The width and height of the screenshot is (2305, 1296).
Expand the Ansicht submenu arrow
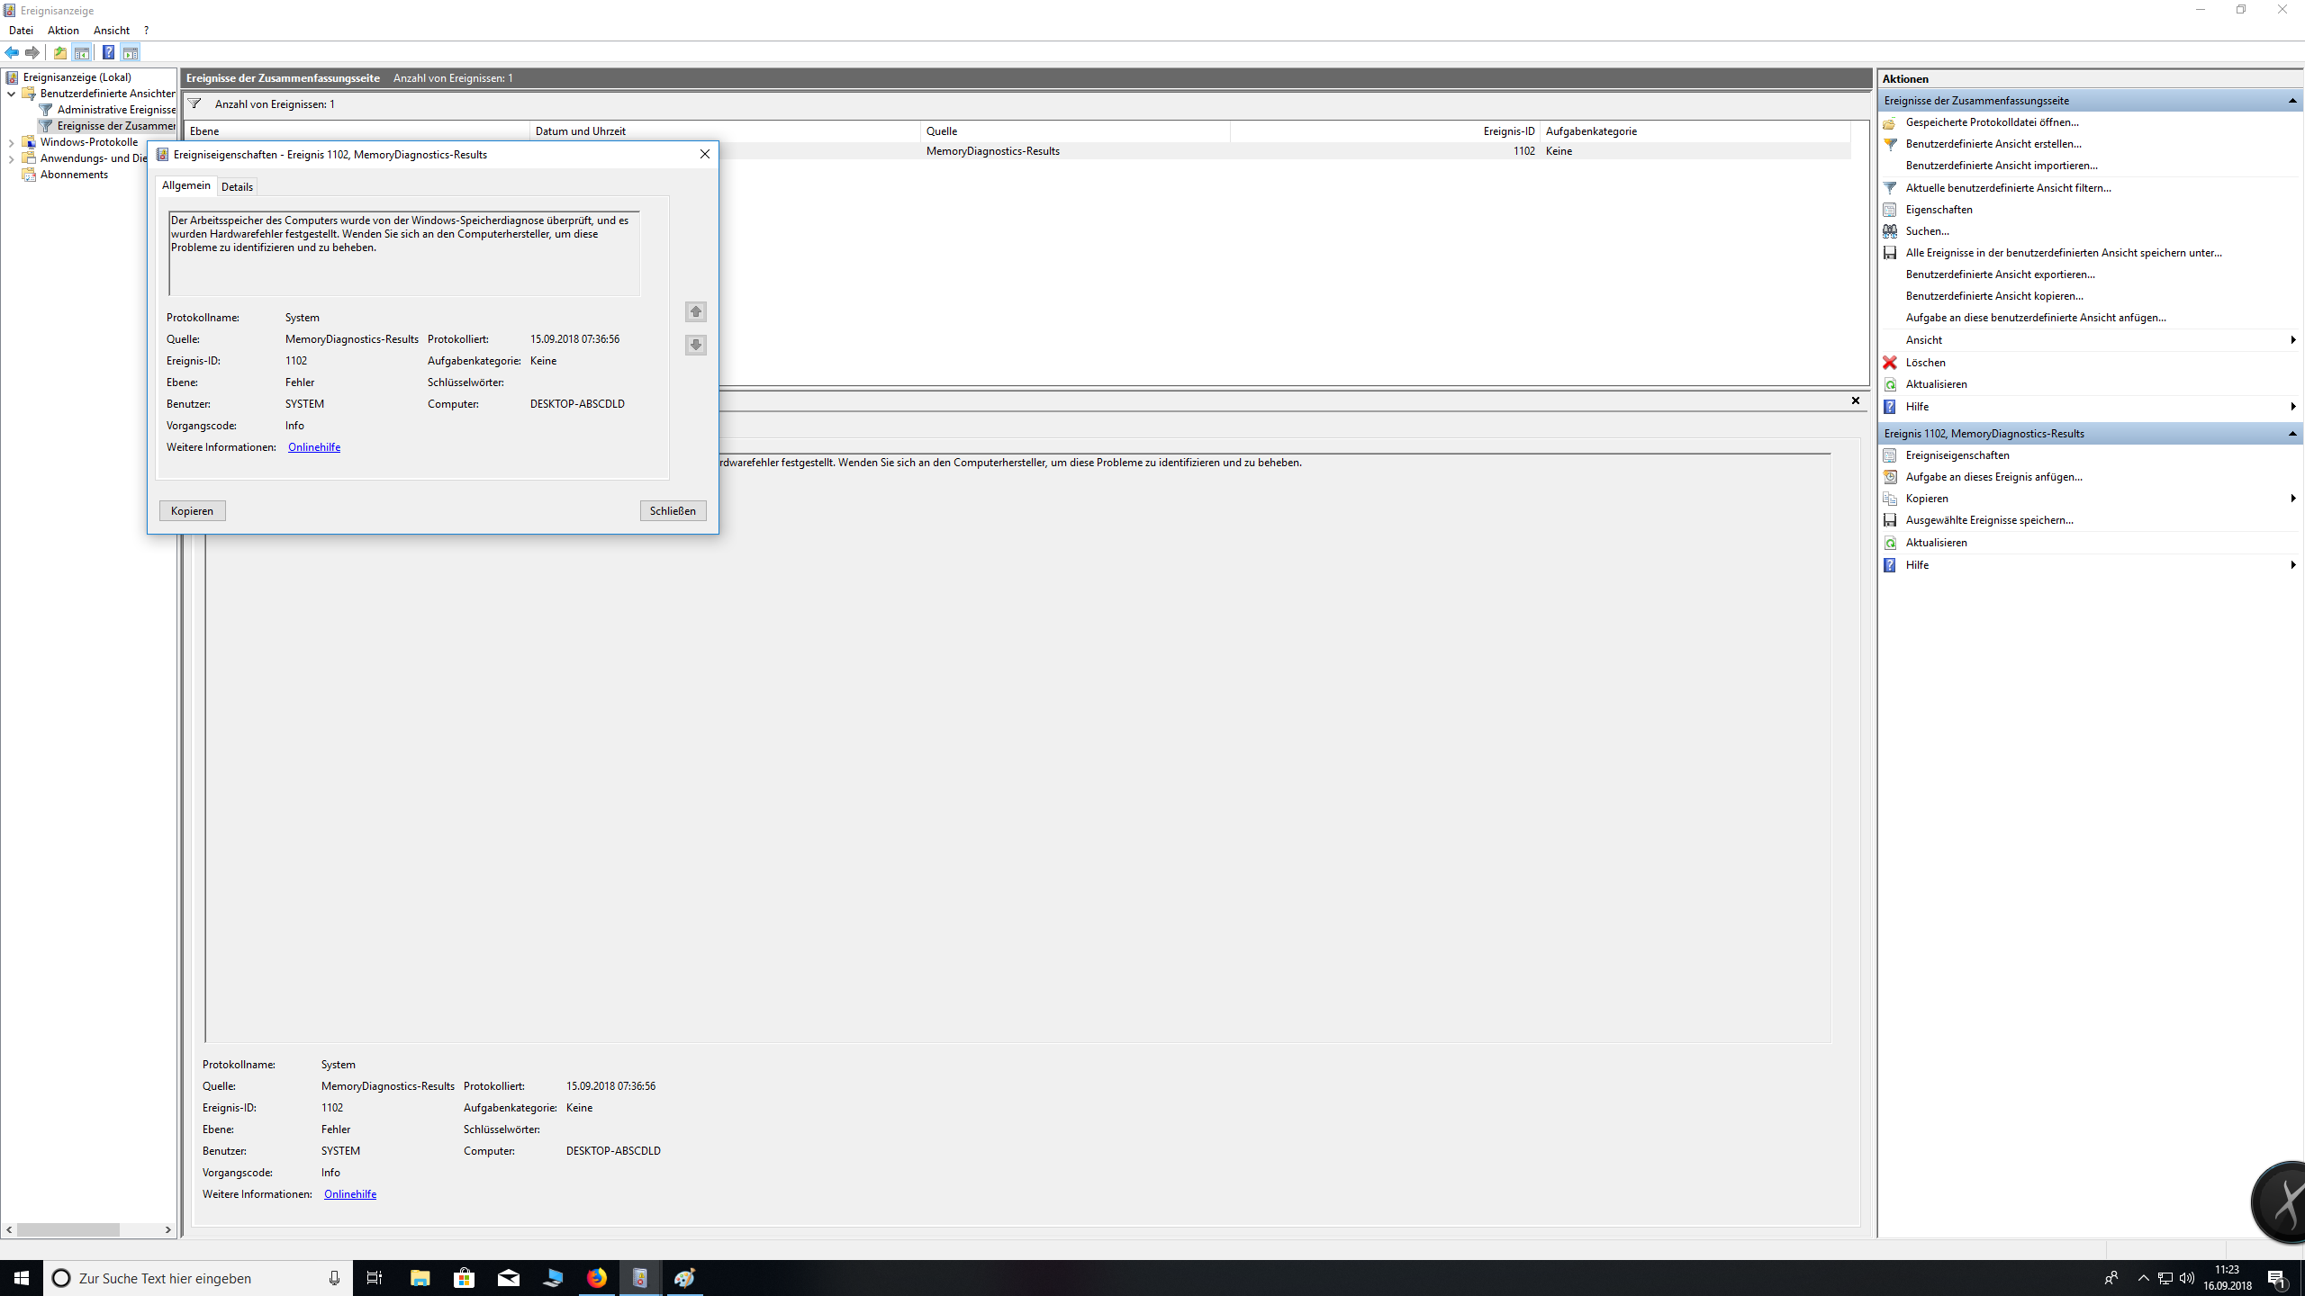tap(2292, 340)
